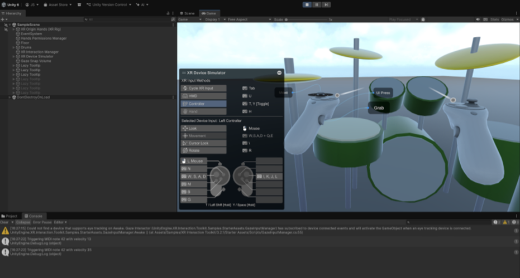Toggle Gizmos in the Game view
Viewport: 520px width, 278px height.
507,19
